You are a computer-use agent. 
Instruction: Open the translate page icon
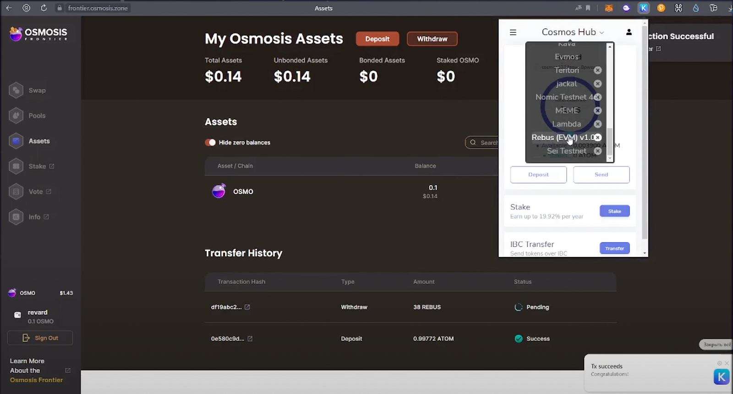click(579, 8)
